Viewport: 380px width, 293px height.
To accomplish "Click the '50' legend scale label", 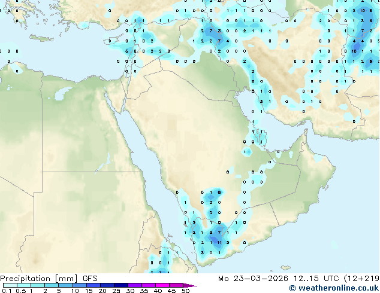I will coord(186,291).
